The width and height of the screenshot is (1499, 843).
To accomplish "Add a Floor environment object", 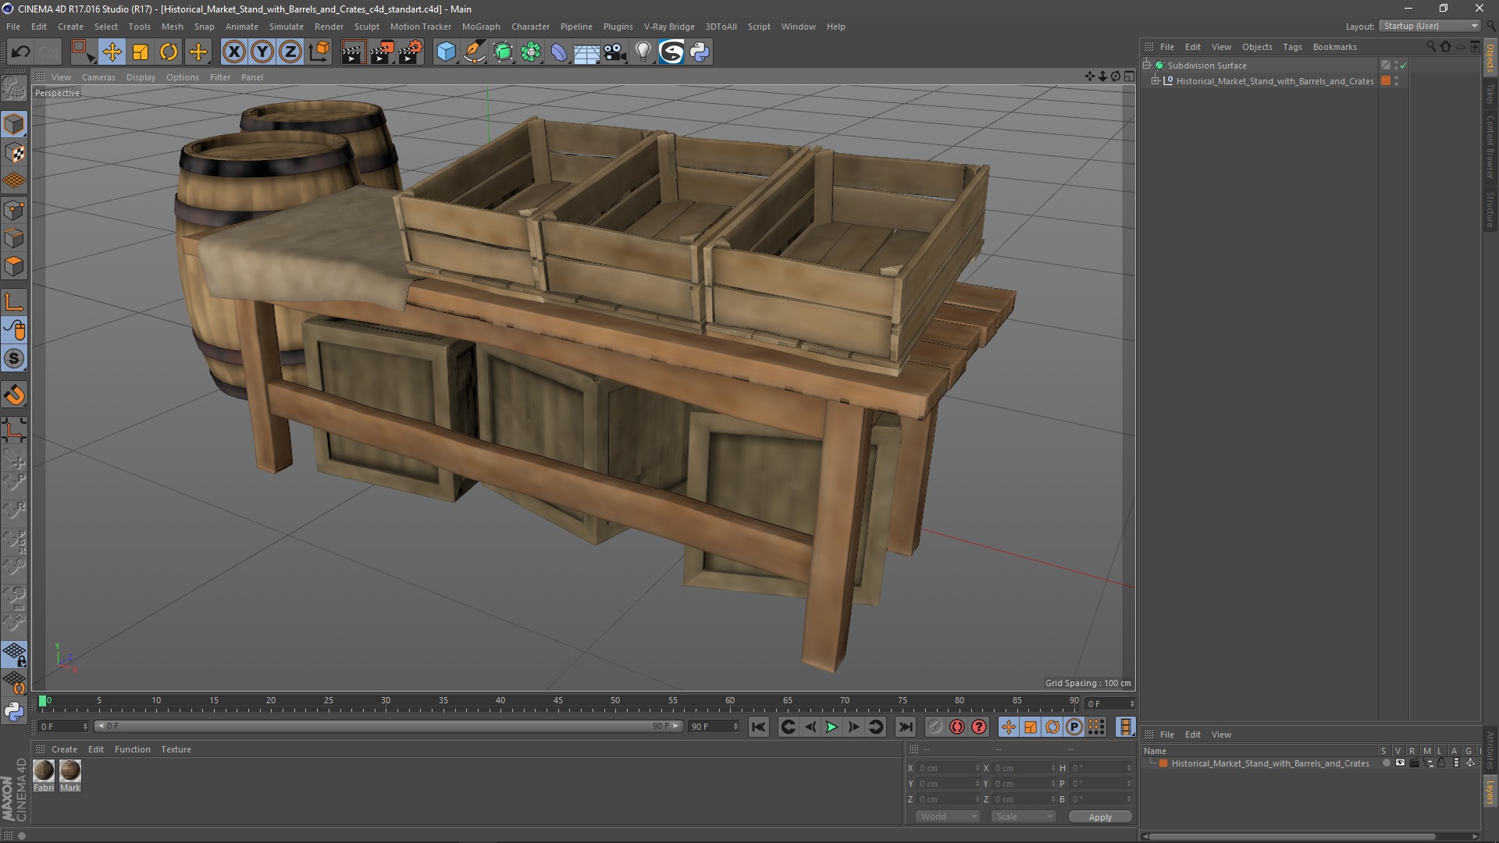I will 586,52.
